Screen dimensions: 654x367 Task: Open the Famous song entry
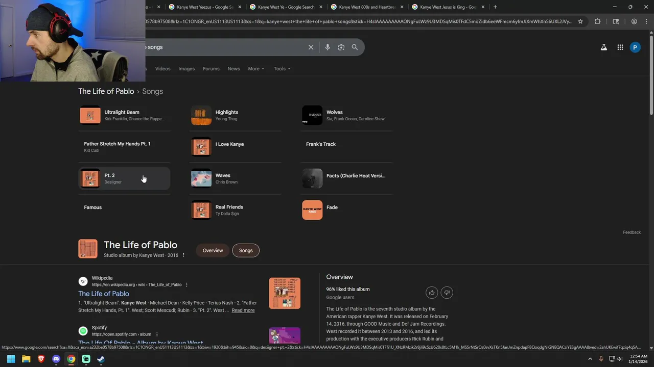tap(124, 210)
